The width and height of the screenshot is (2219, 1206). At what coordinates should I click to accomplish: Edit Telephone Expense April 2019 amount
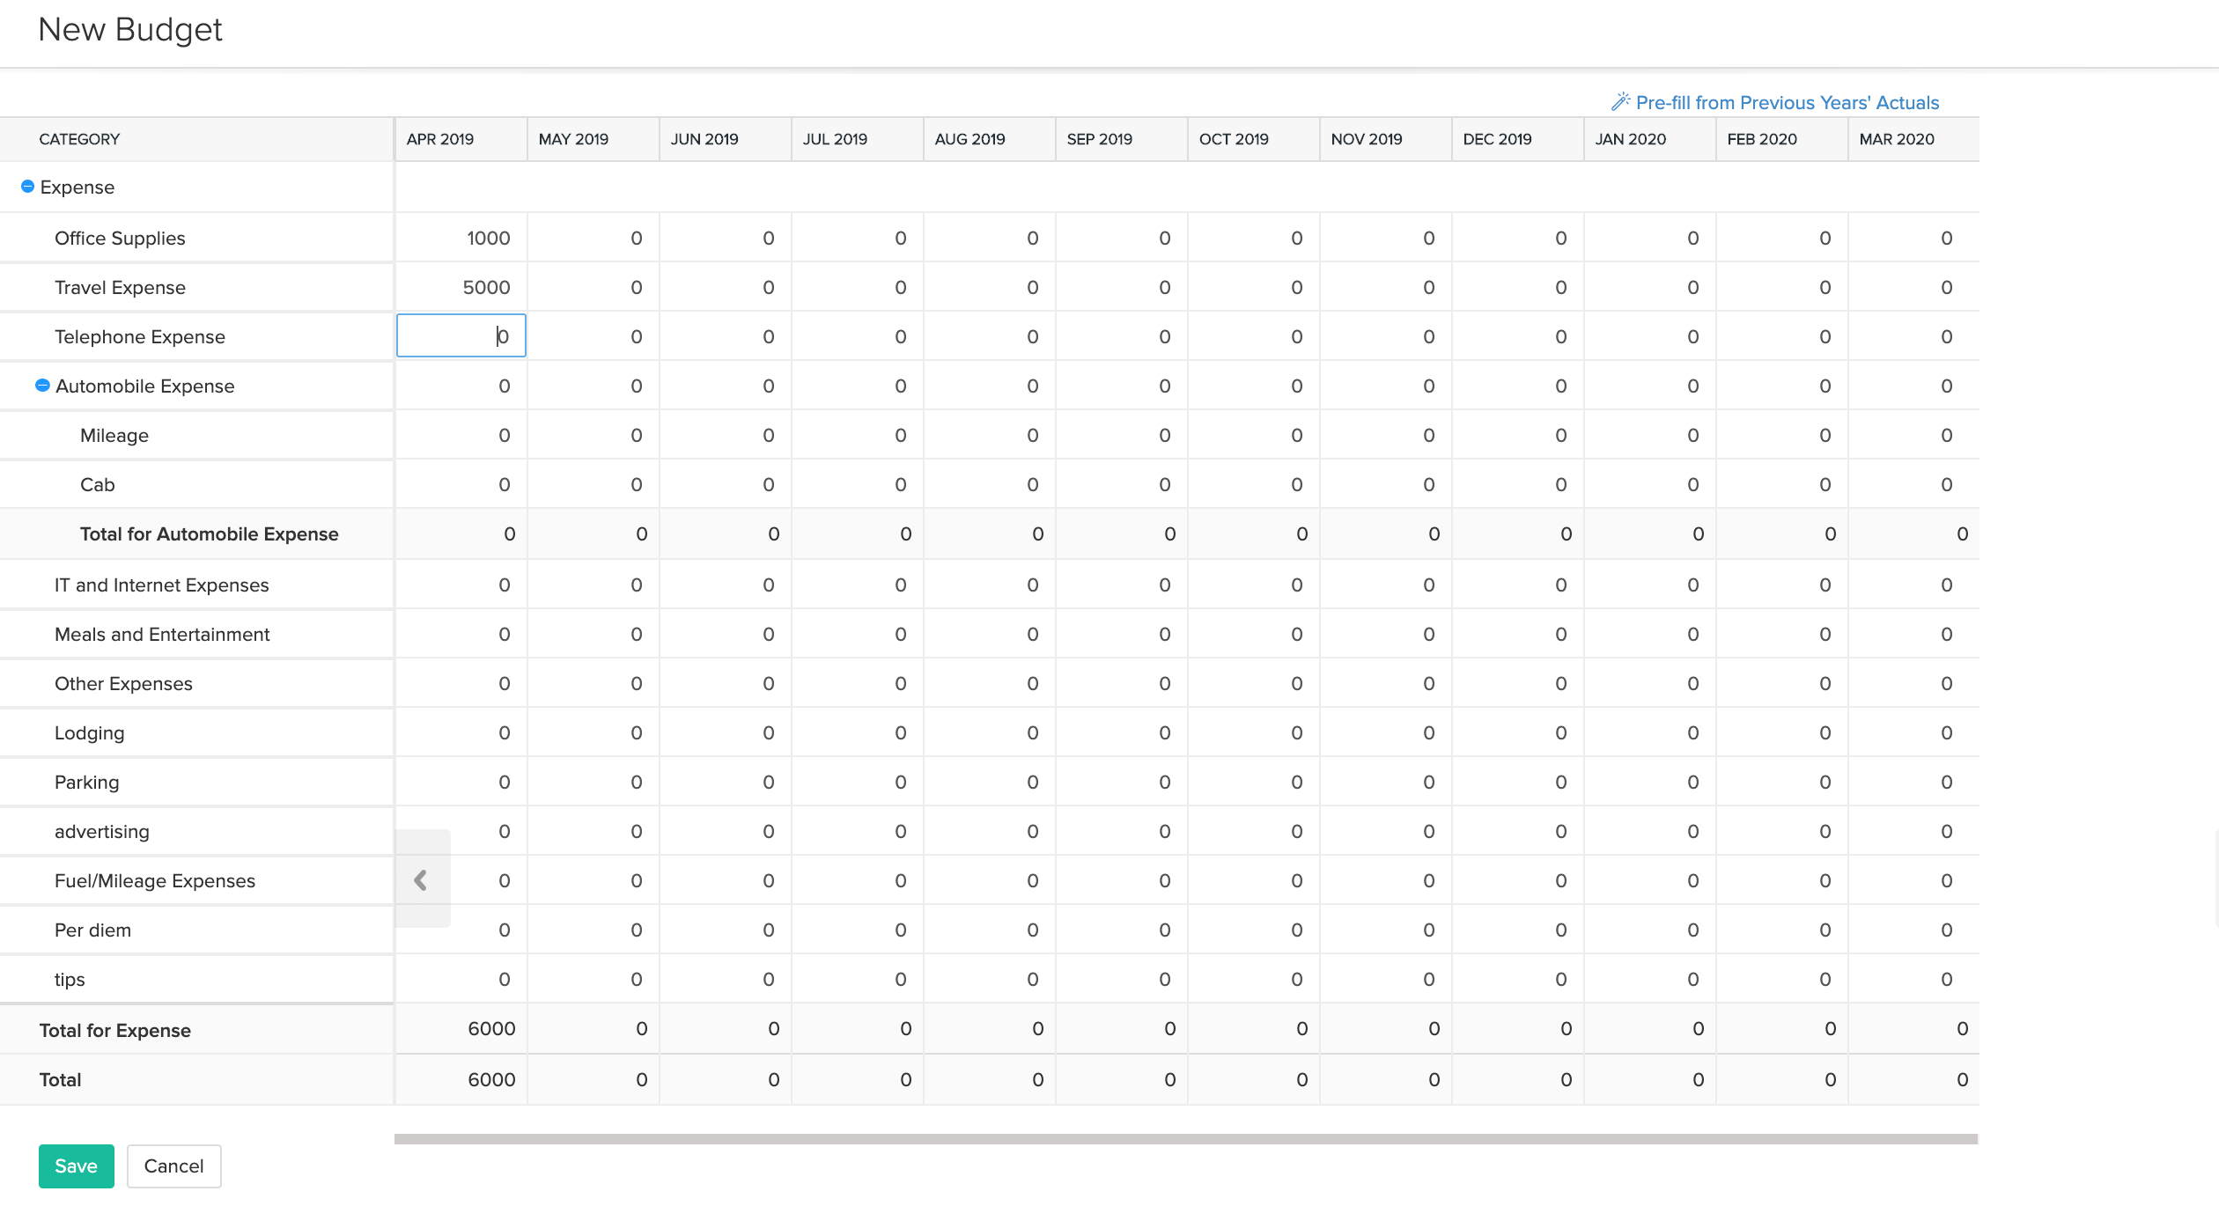tap(461, 336)
